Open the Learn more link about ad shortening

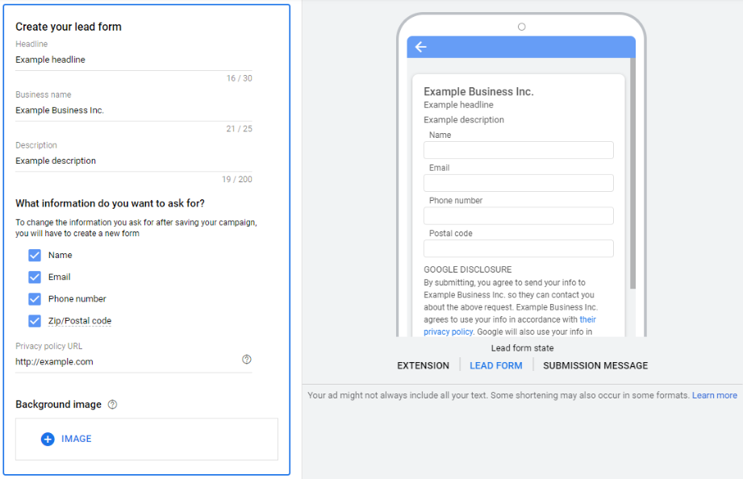point(714,394)
